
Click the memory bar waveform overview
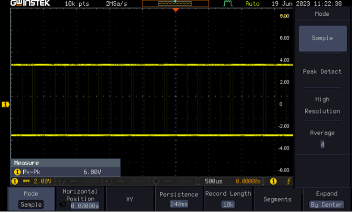click(176, 4)
